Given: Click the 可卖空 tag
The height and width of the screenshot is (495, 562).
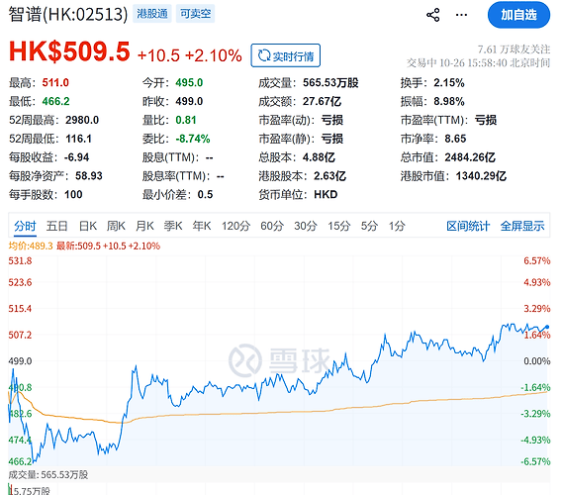Looking at the screenshot, I should 195,14.
